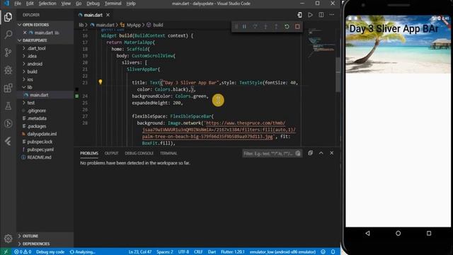Open the Run and Debug view
Screen dimensions: 453x255
(x=8, y=70)
